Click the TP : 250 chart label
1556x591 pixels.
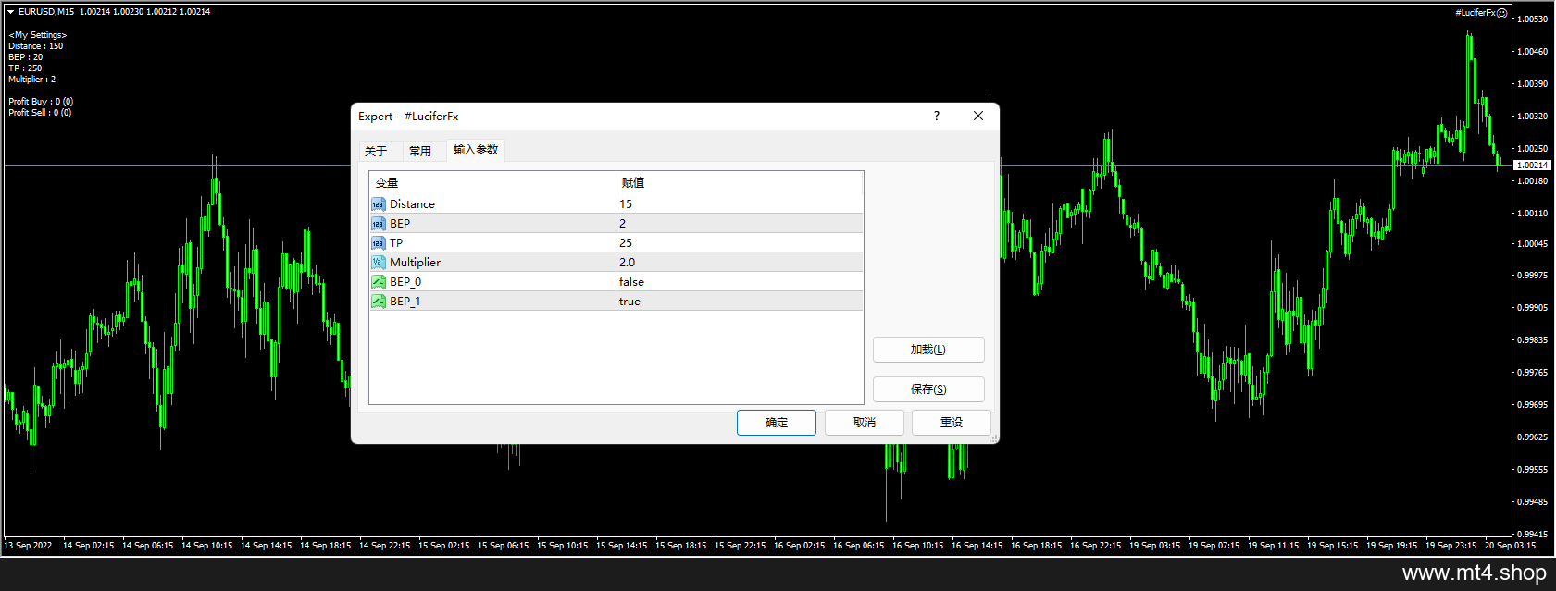[x=25, y=68]
